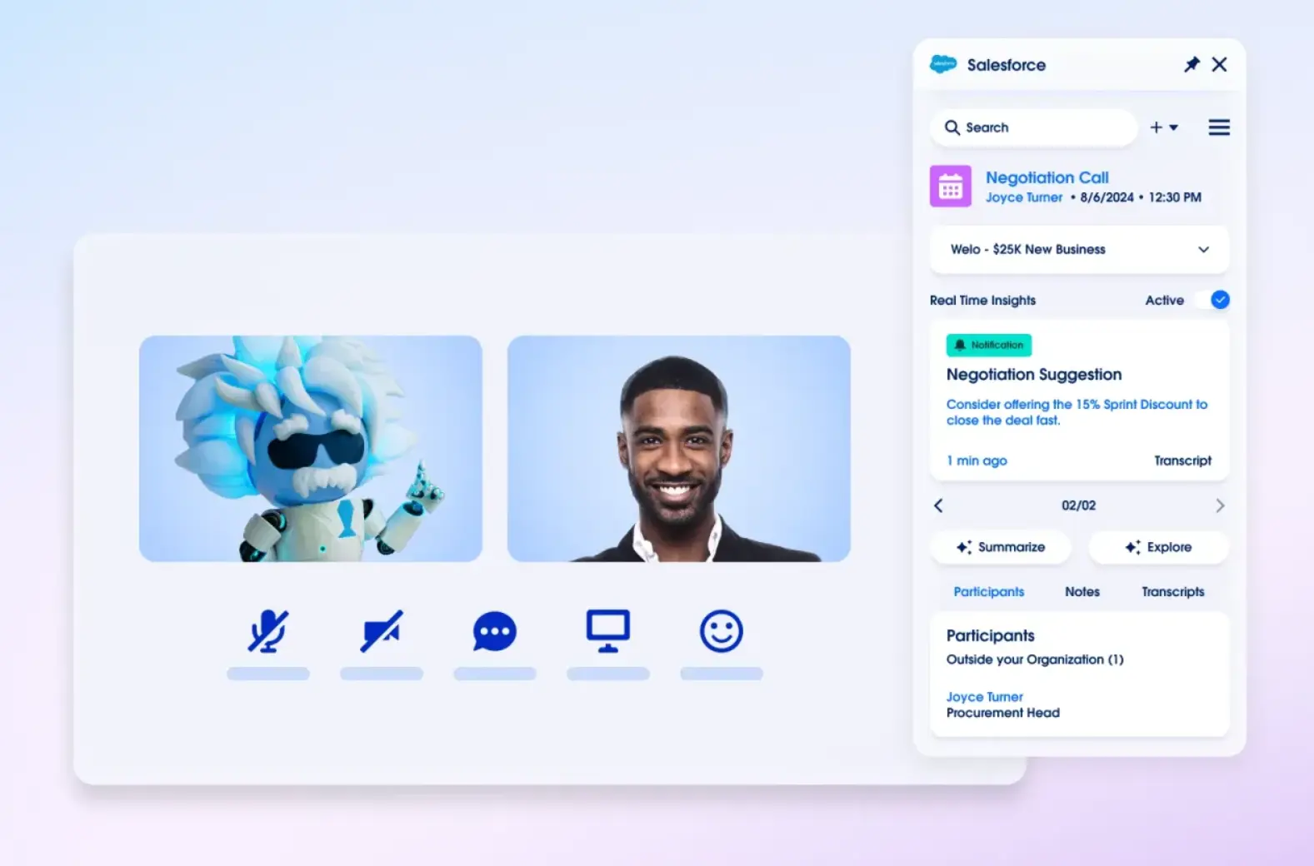Click the 12:30 PM time text
The image size is (1314, 866).
[1175, 197]
